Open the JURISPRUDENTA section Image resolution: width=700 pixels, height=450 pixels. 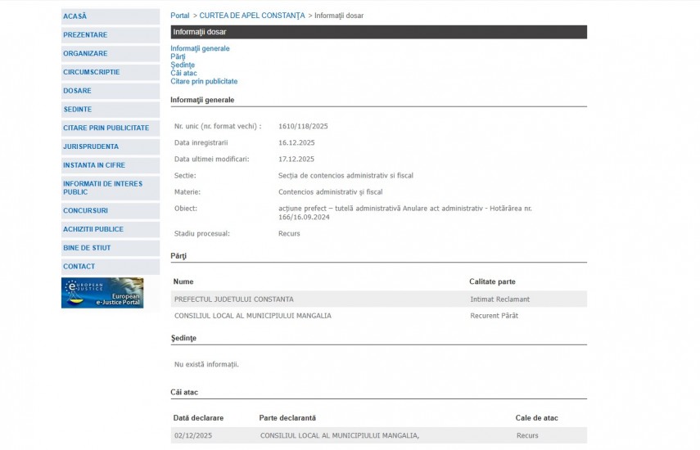click(91, 146)
